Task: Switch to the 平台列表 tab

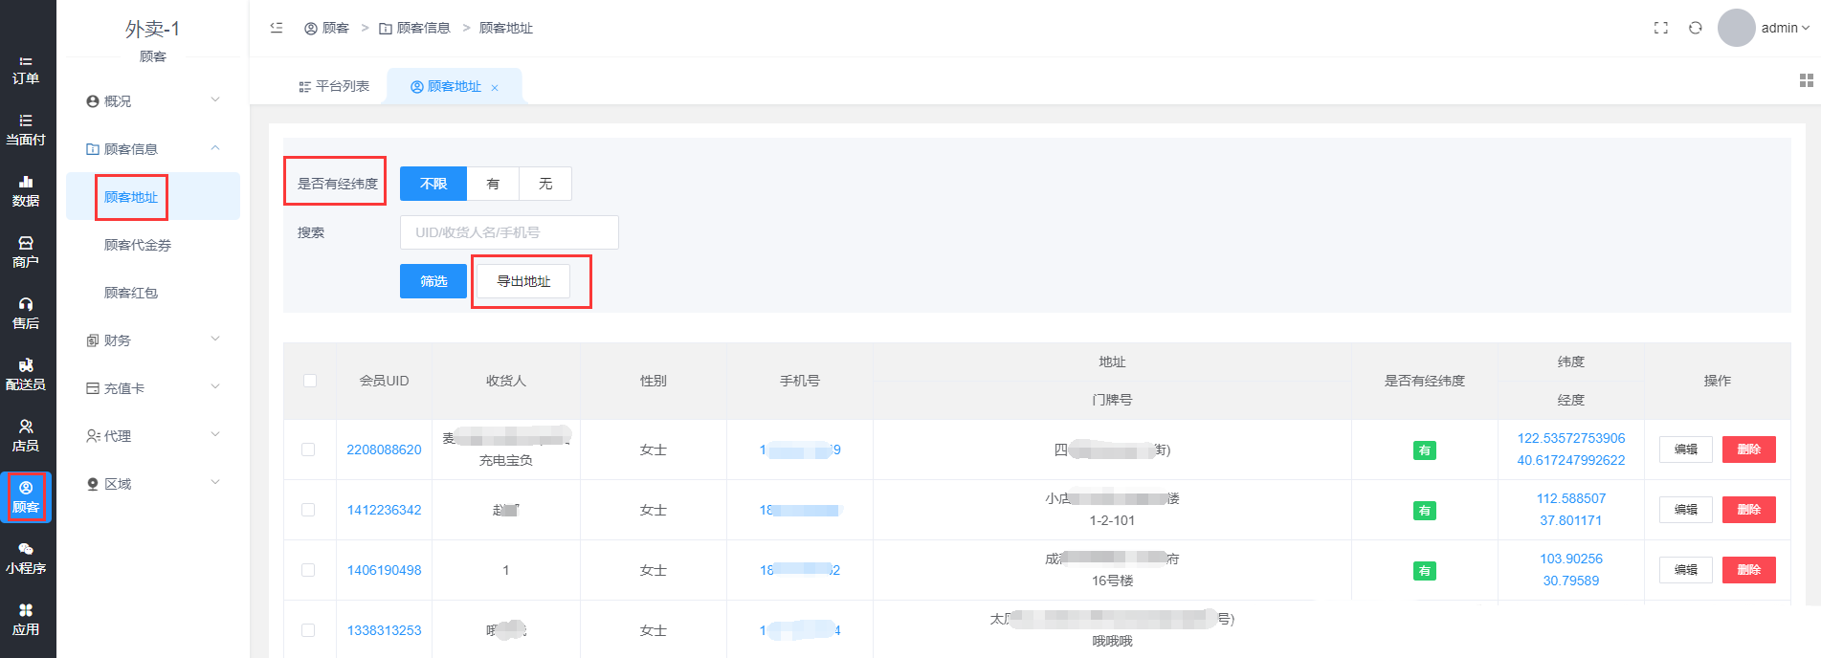Action: click(334, 86)
